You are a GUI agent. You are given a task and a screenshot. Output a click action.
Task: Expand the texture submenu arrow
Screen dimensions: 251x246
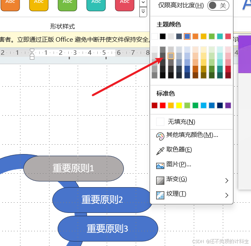point(226,195)
